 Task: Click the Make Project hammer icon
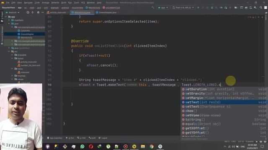153,7
